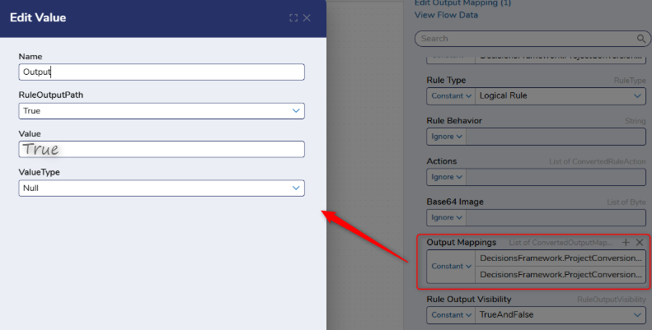The height and width of the screenshot is (330, 652).
Task: Open the ValueType dropdown
Action: click(162, 188)
